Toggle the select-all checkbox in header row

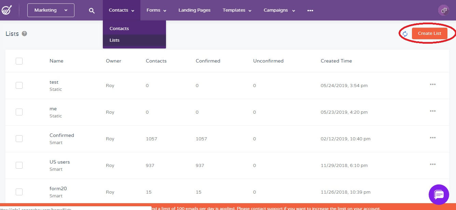[x=19, y=61]
